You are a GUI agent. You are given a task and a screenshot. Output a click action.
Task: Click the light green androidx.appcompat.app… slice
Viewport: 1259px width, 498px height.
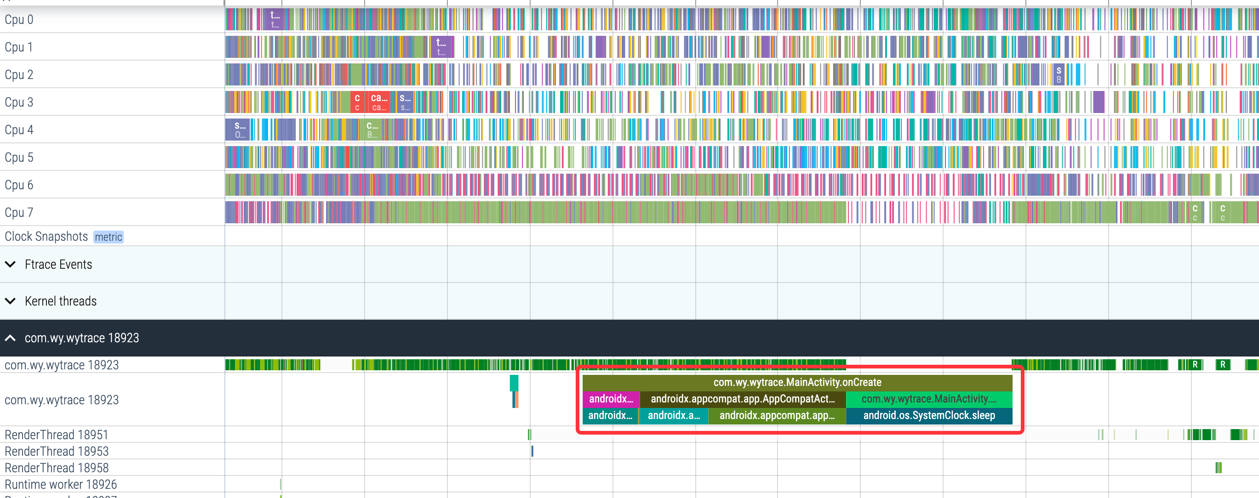pos(777,415)
